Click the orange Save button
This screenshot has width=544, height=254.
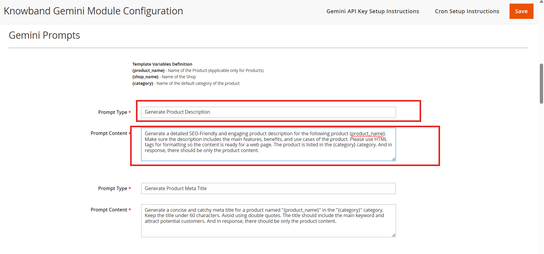tap(521, 11)
